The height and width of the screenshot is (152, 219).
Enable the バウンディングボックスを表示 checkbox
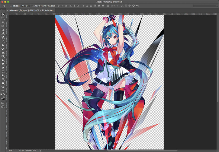click(33, 6)
